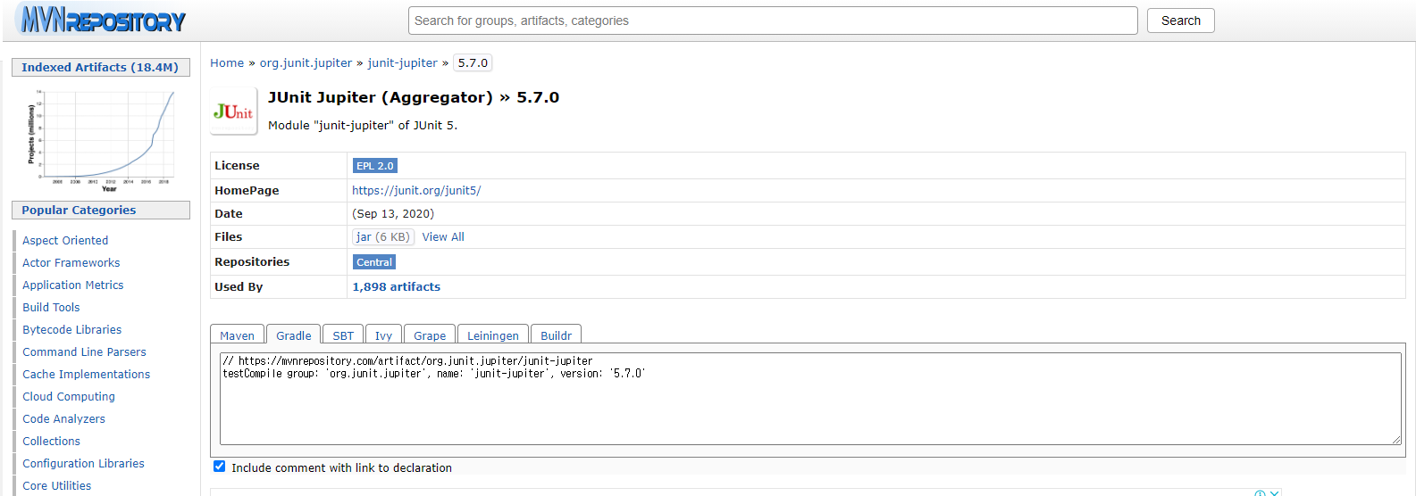
Task: Go to Home breadcrumb link
Action: pyautogui.click(x=227, y=63)
